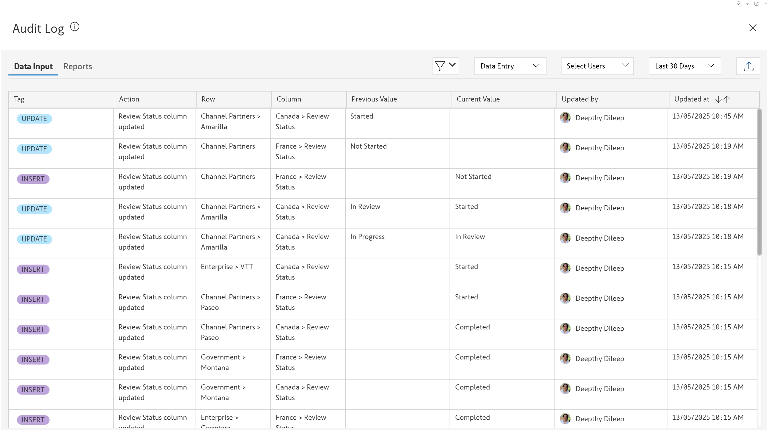Open the Last 30 Days date range dropdown
768x432 pixels.
[x=685, y=66]
